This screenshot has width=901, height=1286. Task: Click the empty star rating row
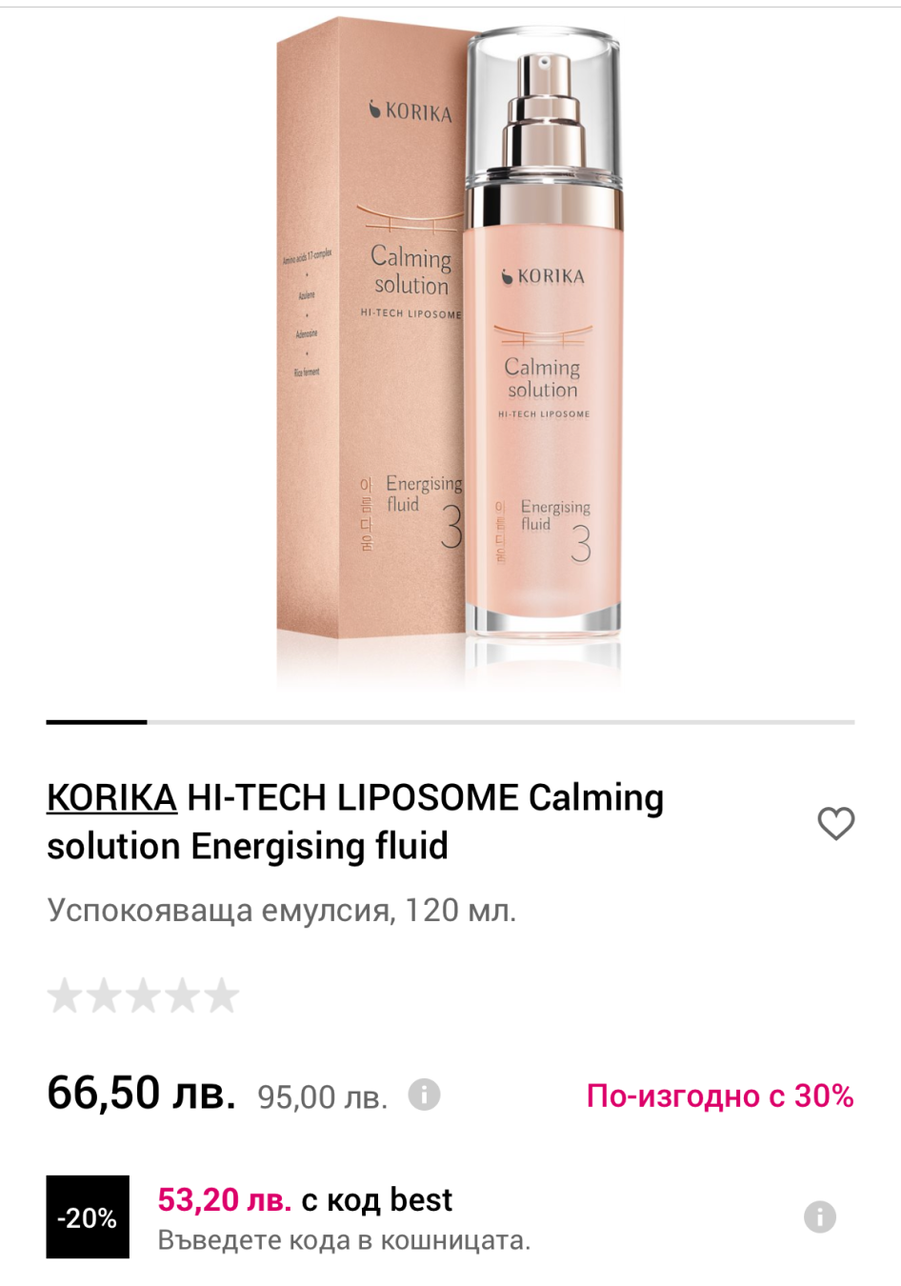143,995
